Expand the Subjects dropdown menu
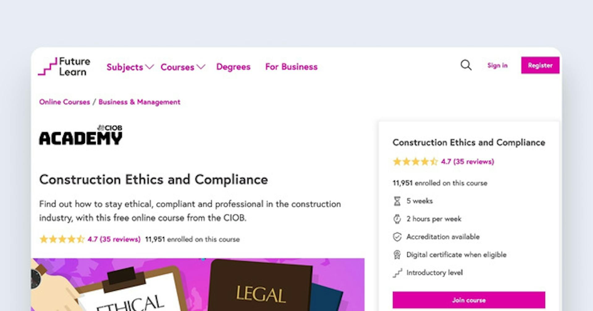Image resolution: width=593 pixels, height=311 pixels. [130, 67]
